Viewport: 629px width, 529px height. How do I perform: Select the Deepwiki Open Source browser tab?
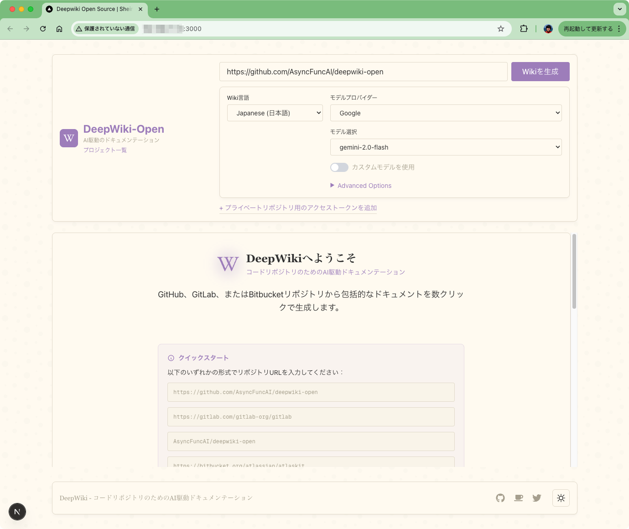click(95, 9)
